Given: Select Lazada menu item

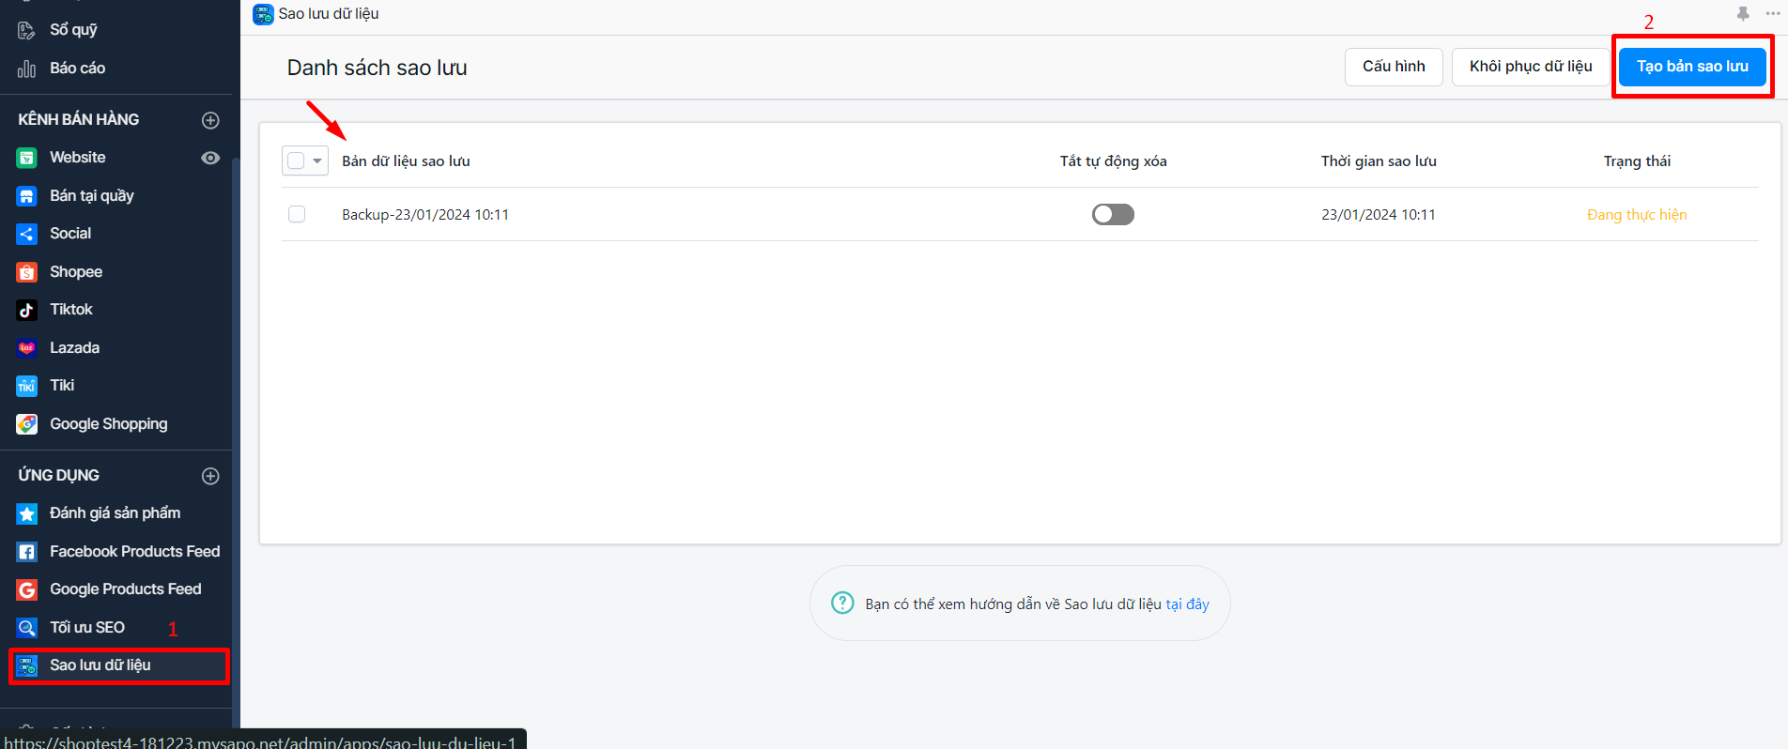Looking at the screenshot, I should pyautogui.click(x=74, y=348).
